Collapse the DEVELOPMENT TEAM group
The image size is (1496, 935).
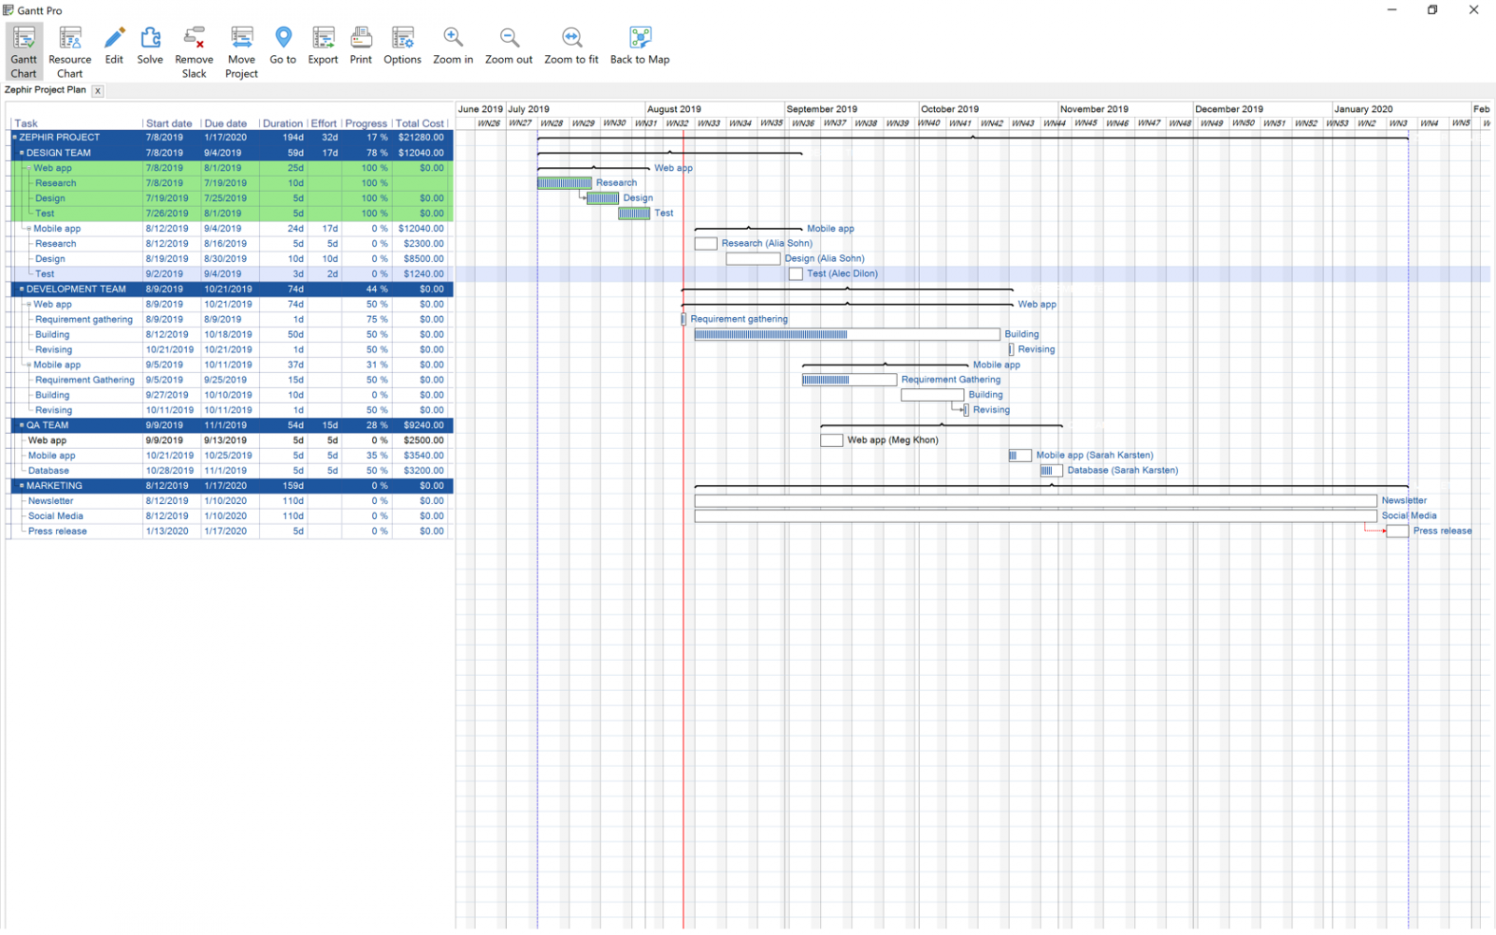(22, 289)
